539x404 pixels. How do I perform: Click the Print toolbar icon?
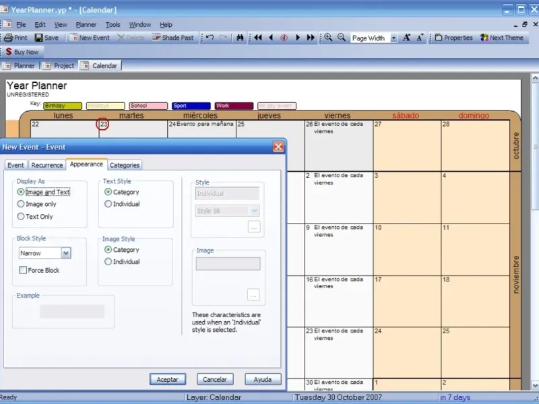15,38
